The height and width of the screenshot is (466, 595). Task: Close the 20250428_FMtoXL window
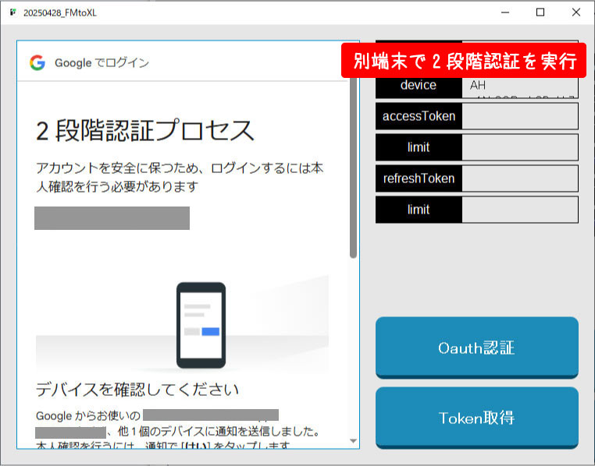click(576, 12)
